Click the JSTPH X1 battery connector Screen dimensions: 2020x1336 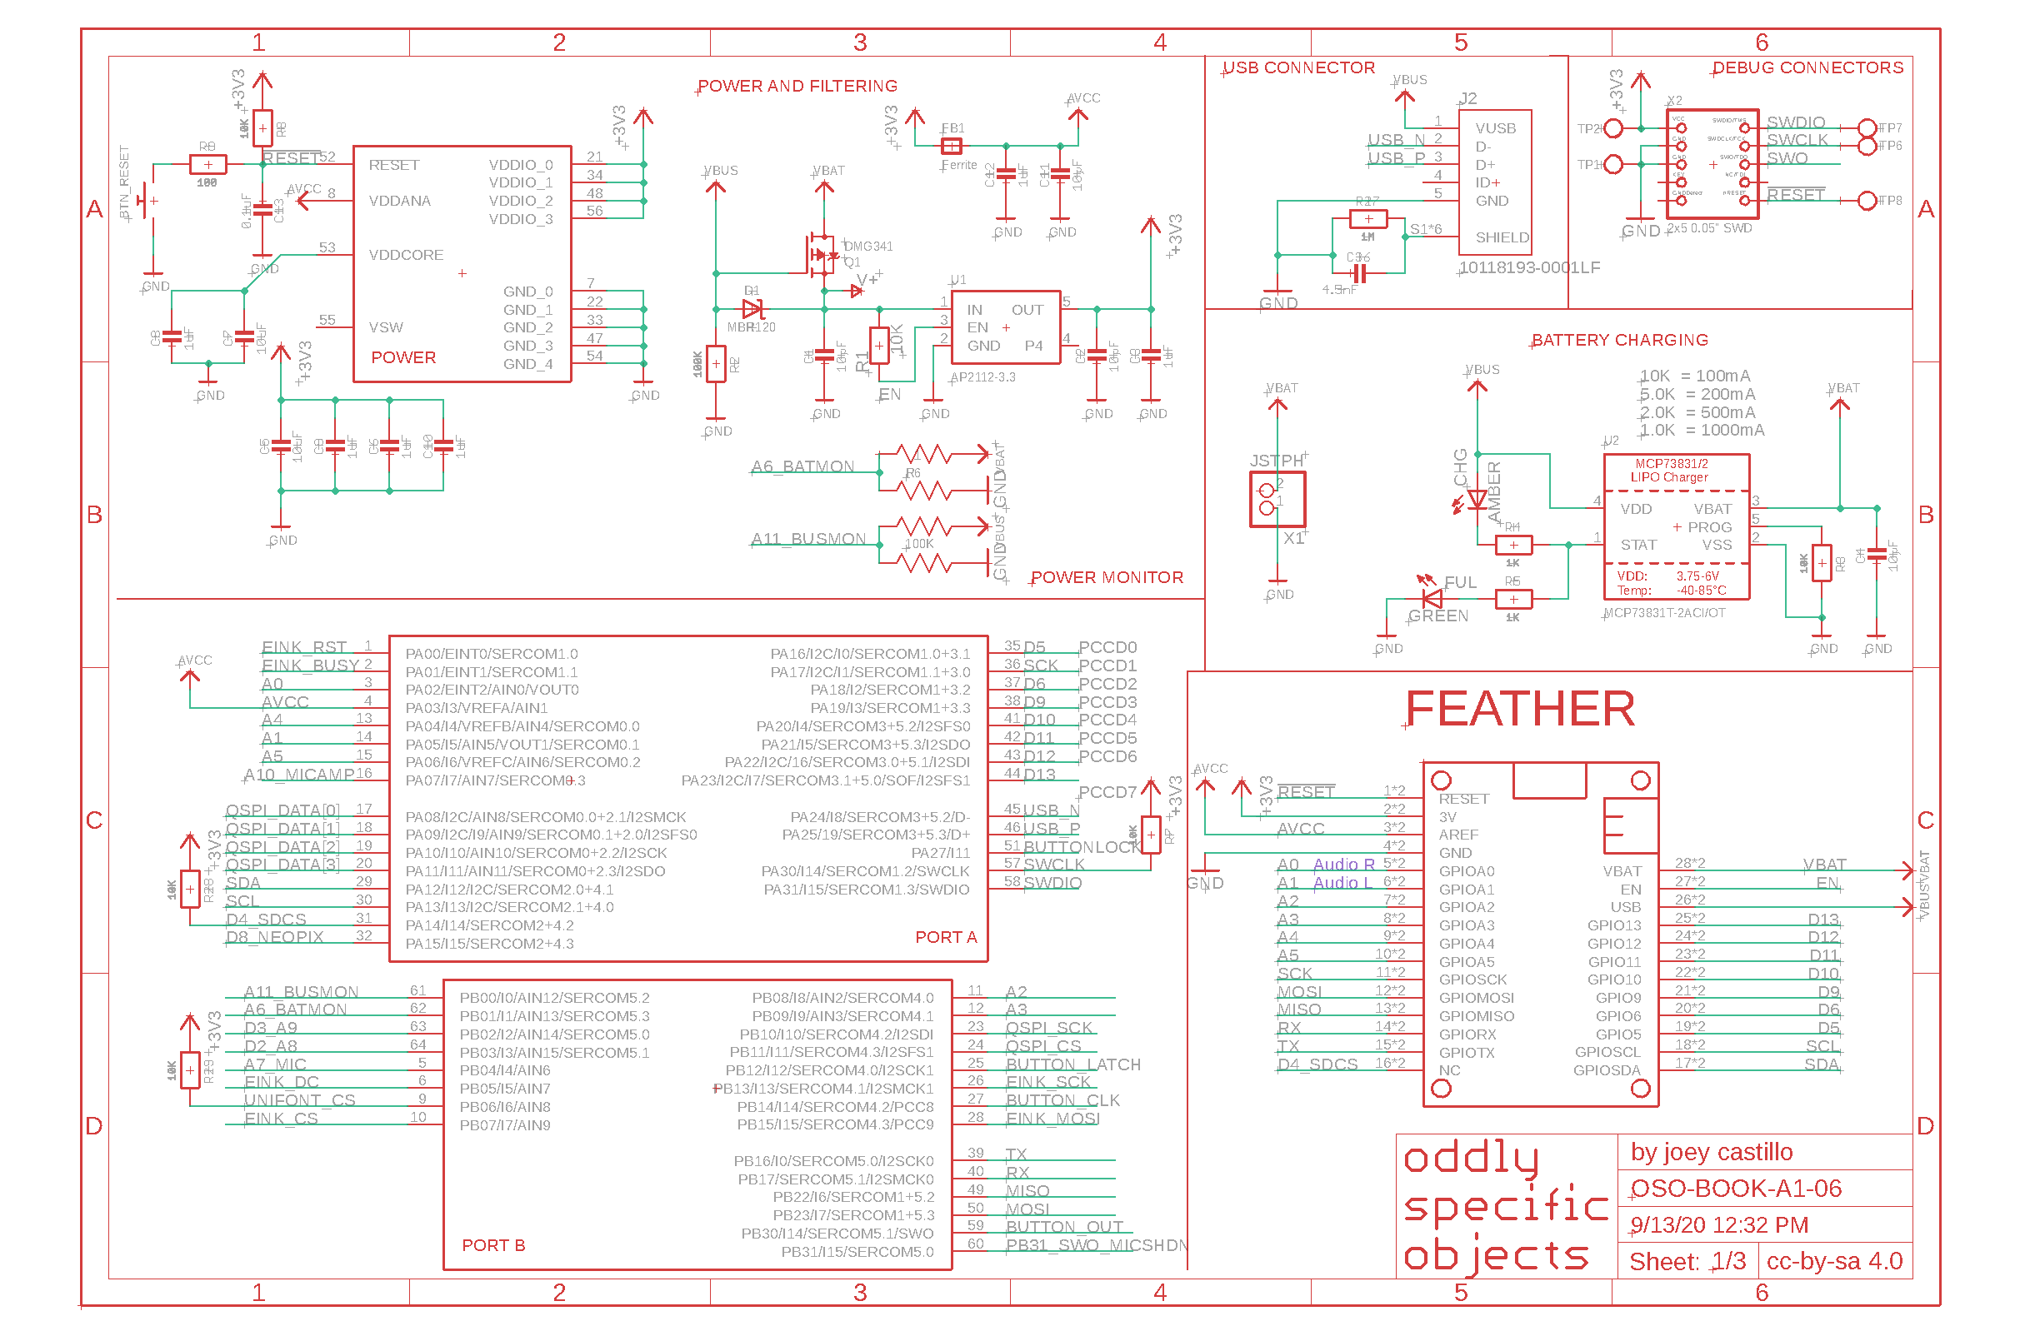[1277, 499]
